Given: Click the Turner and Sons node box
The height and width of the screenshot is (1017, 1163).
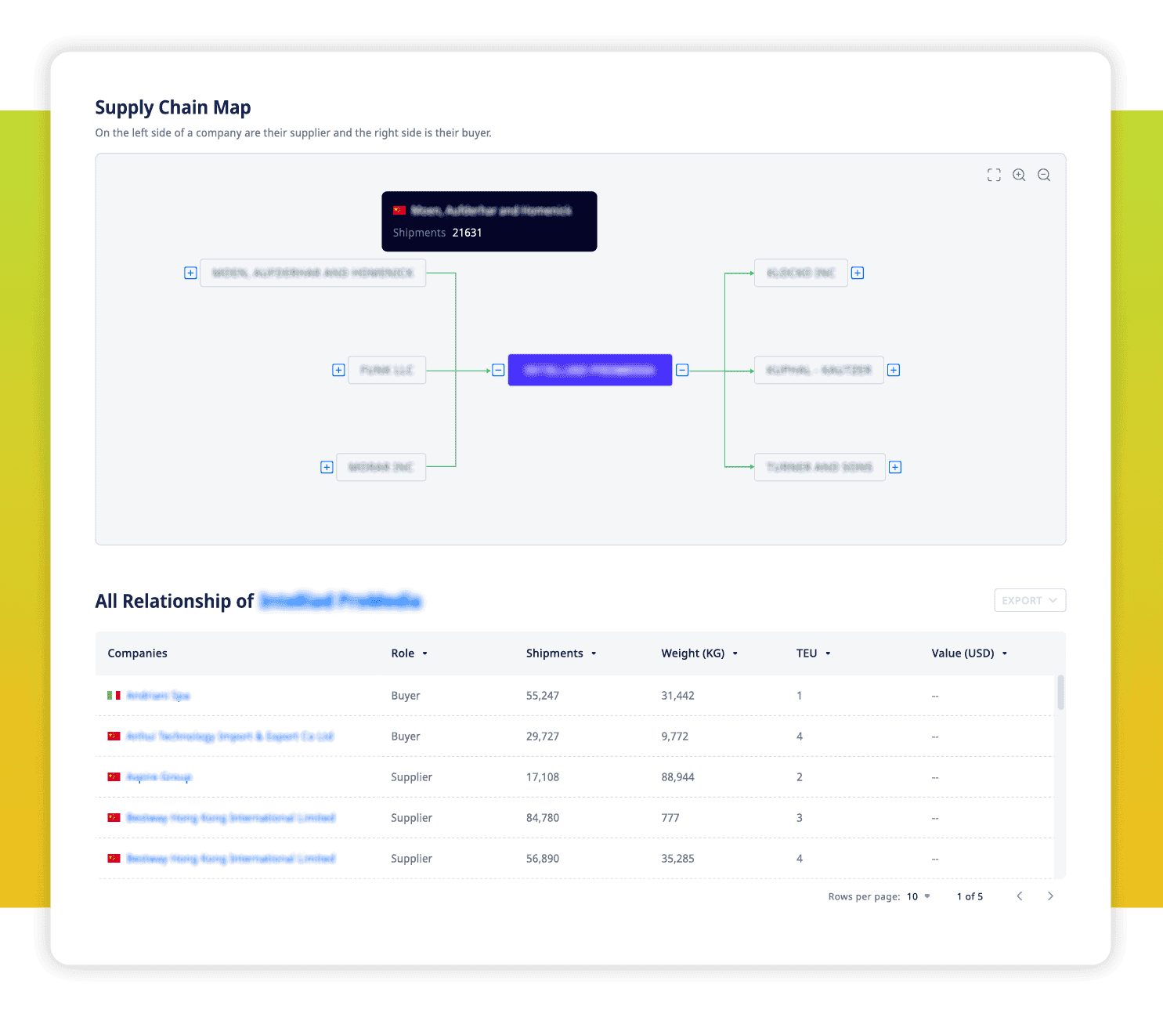Looking at the screenshot, I should point(819,467).
